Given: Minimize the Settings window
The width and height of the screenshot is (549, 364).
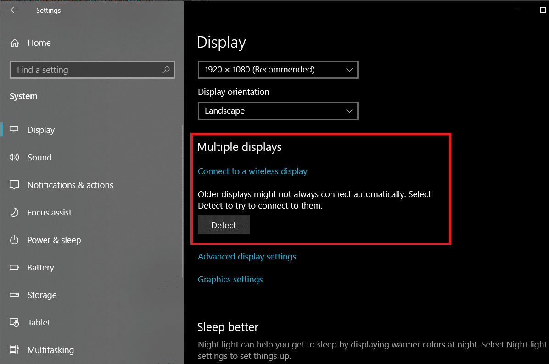Looking at the screenshot, I should (x=516, y=10).
